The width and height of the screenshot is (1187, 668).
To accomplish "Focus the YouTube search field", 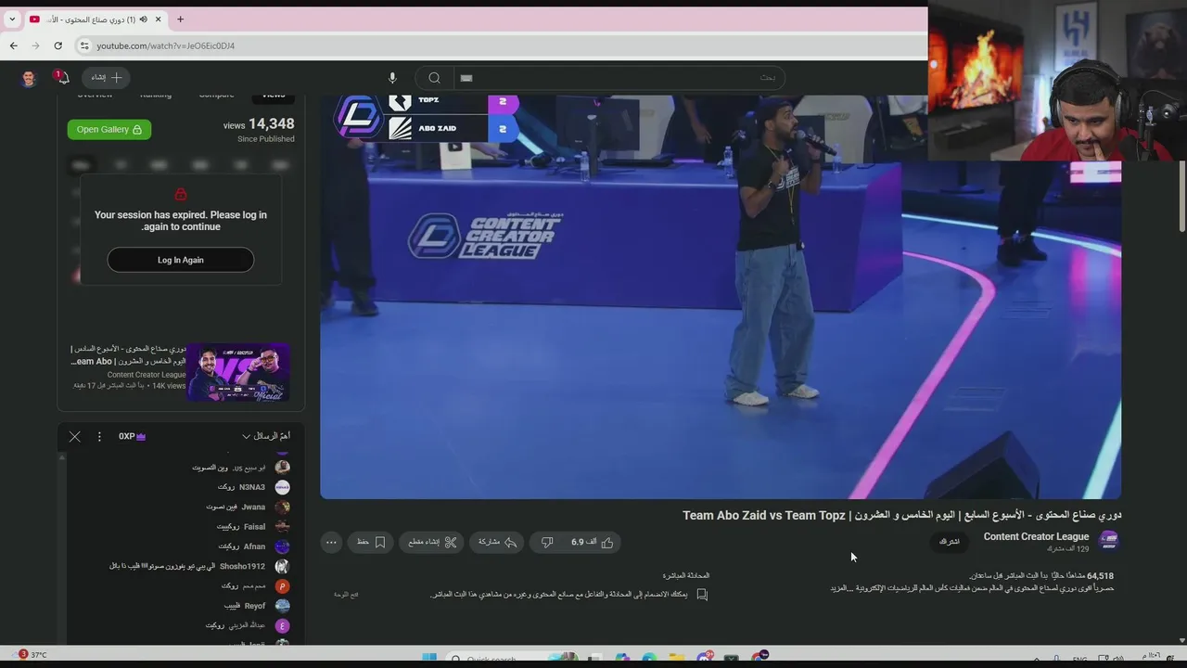I will (x=619, y=78).
